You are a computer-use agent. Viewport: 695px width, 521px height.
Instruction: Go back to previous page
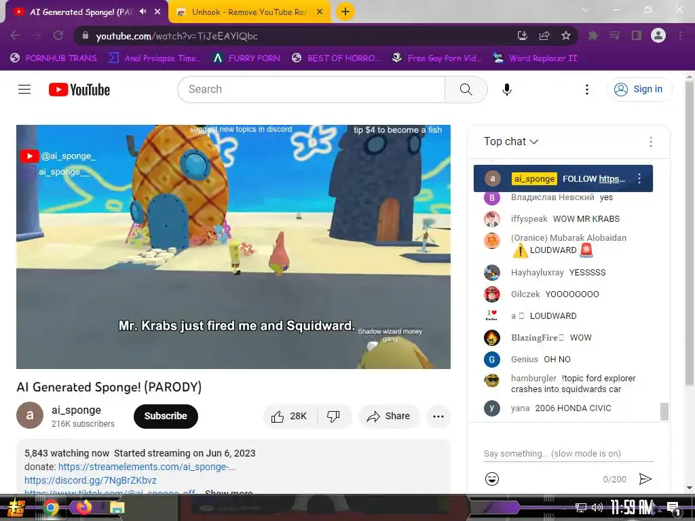[15, 35]
